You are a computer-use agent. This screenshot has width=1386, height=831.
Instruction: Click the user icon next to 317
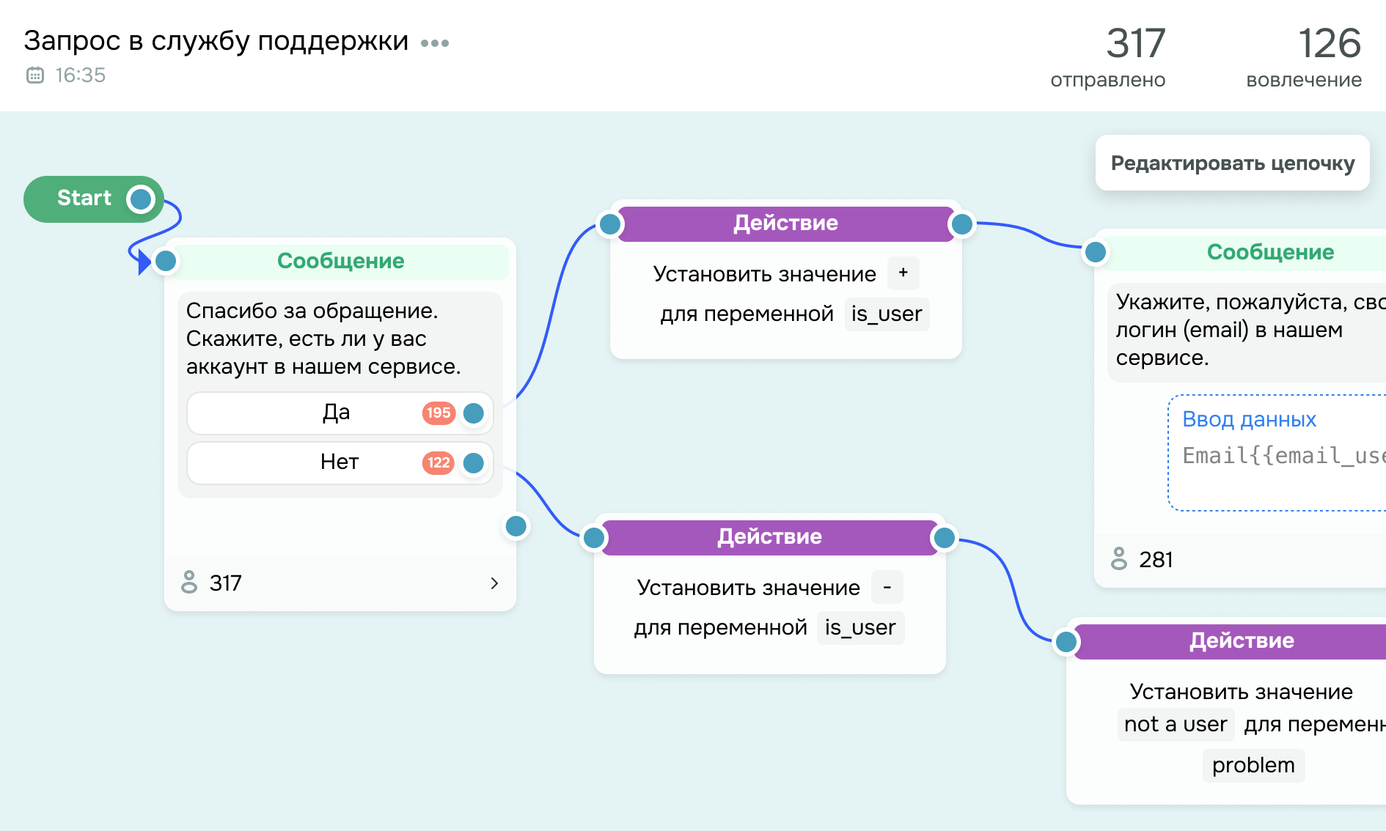(189, 582)
